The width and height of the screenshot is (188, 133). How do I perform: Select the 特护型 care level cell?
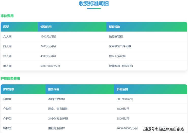(x=7, y=128)
